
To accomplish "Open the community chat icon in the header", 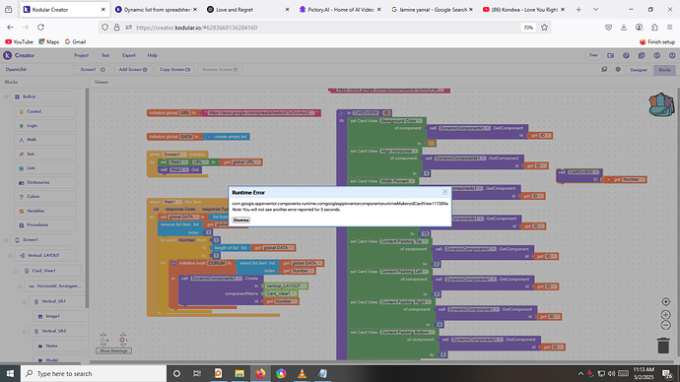I will 626,55.
